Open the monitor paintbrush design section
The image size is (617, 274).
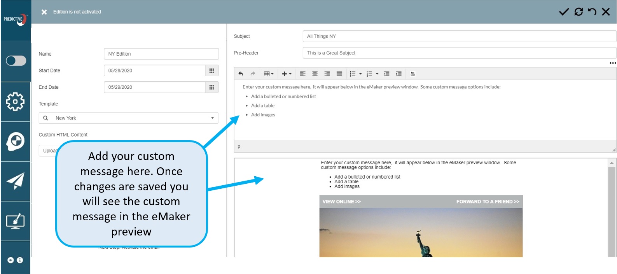(16, 221)
